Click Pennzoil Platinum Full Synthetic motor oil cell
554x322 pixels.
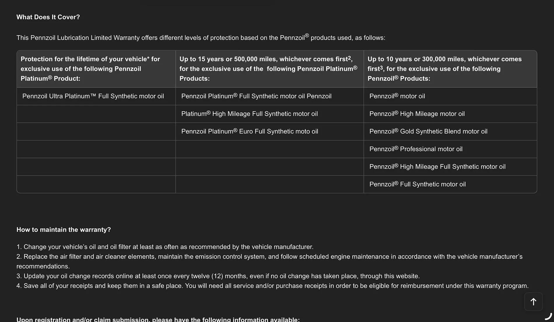[x=270, y=96]
